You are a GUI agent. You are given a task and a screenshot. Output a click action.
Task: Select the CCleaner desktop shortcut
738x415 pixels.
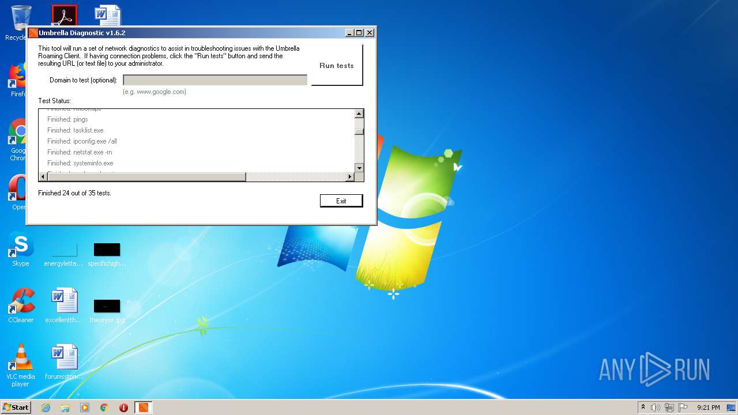pyautogui.click(x=21, y=305)
